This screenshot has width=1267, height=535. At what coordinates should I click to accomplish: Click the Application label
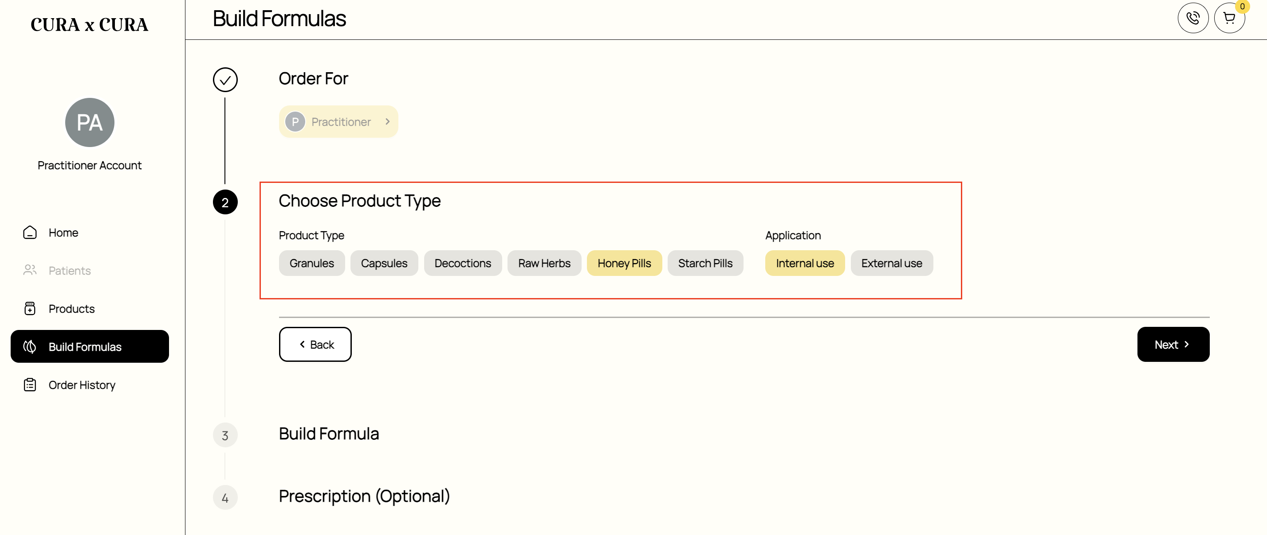click(793, 236)
